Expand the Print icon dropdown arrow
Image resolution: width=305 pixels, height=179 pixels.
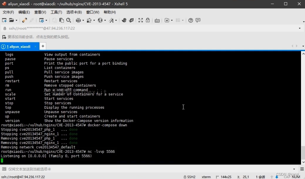(x=83, y=20)
